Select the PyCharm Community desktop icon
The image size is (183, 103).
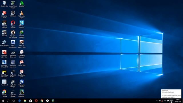point(22,93)
